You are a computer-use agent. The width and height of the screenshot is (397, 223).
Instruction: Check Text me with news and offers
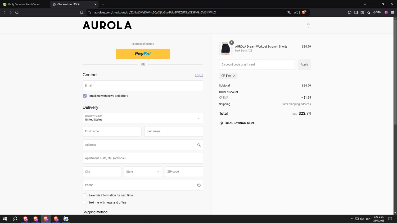[85, 203]
